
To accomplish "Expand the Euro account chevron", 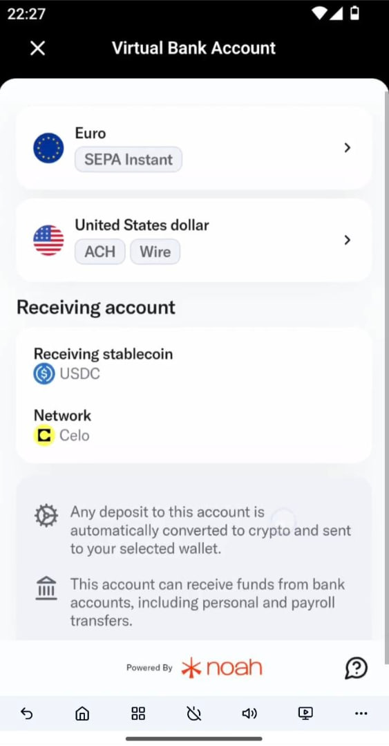I will point(347,148).
